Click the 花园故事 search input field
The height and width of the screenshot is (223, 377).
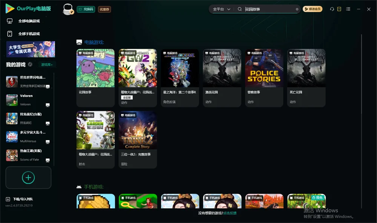tap(270, 9)
